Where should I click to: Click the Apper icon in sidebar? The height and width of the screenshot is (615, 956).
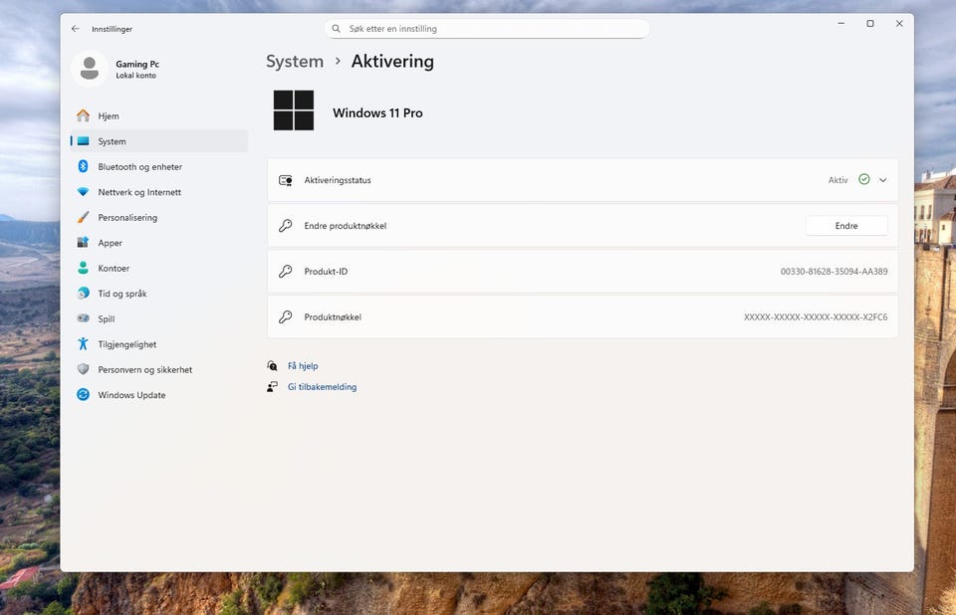pos(84,243)
